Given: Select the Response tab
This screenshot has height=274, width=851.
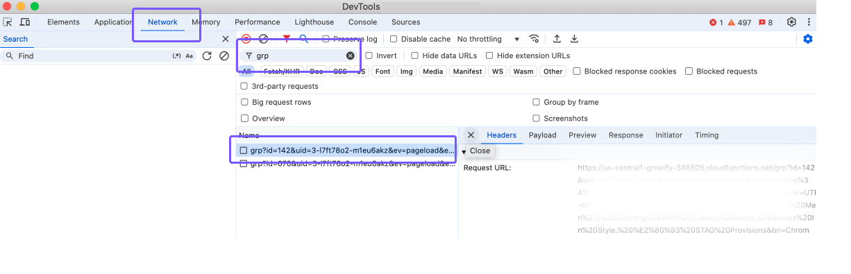Looking at the screenshot, I should pyautogui.click(x=625, y=135).
